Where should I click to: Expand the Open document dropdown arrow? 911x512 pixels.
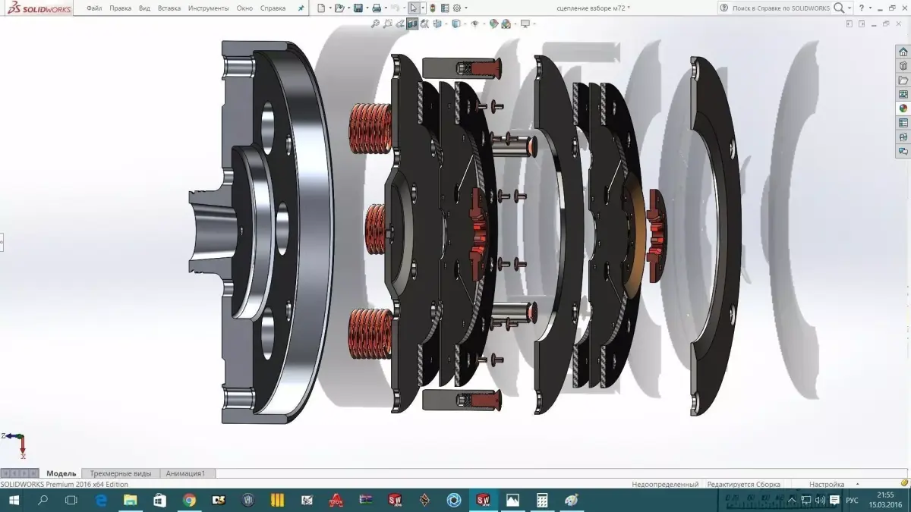348,8
